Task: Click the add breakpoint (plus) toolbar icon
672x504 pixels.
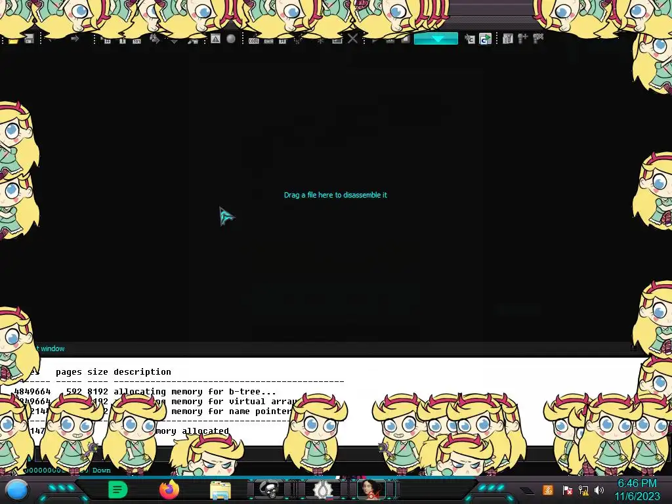Action: tap(522, 39)
